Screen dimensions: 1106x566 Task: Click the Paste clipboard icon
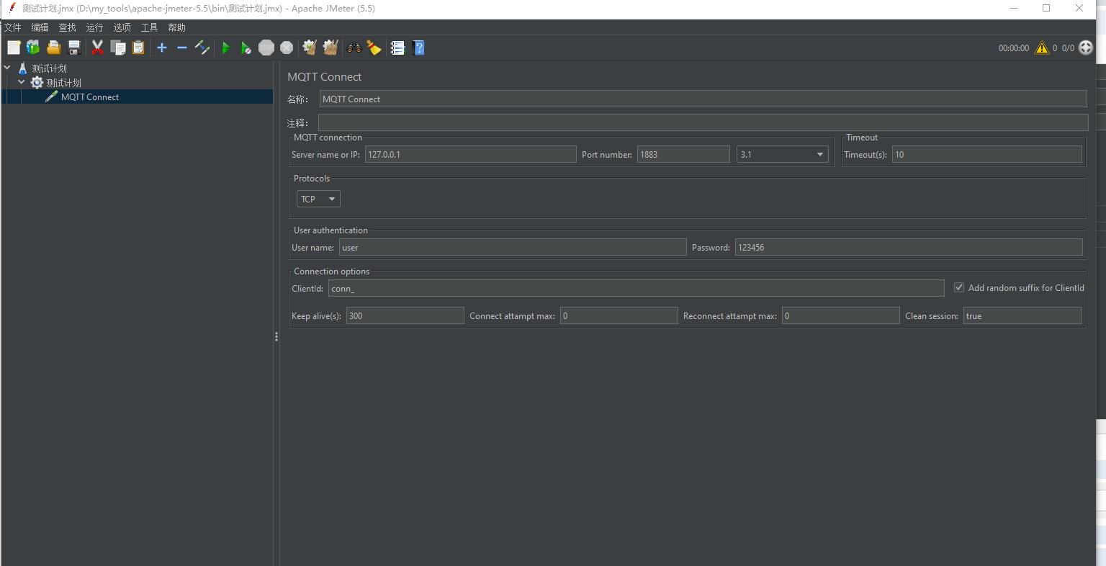pyautogui.click(x=138, y=48)
